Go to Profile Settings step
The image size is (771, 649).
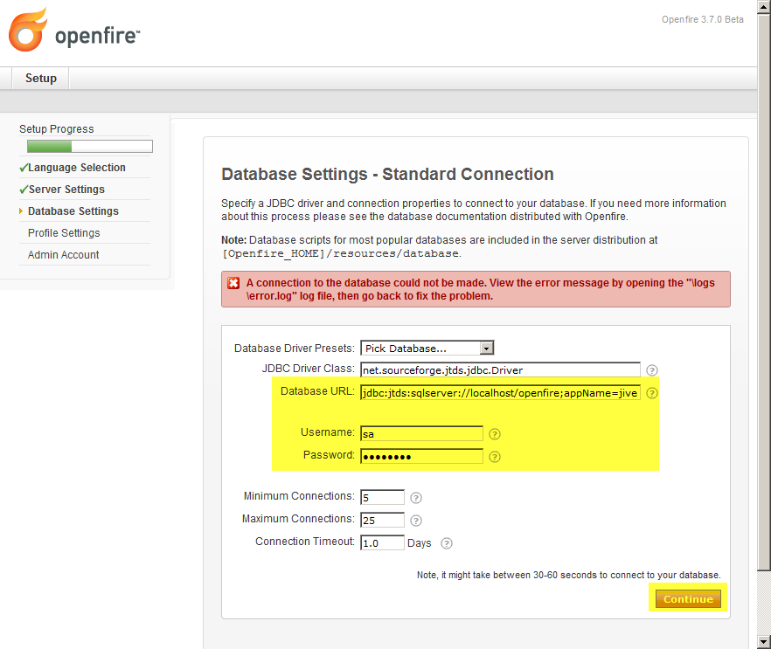64,233
